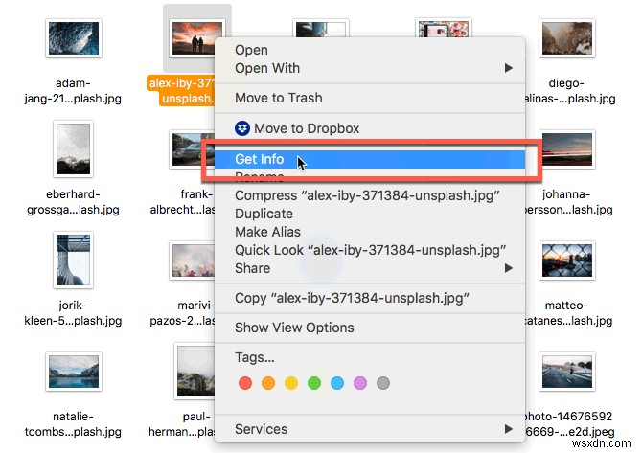Screen dimensions: 642x453
Task: Select johanna-persson image thumbnail
Action: point(569,149)
